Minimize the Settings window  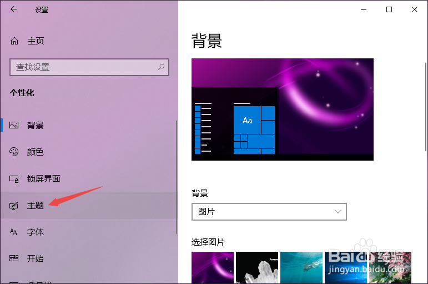click(364, 9)
